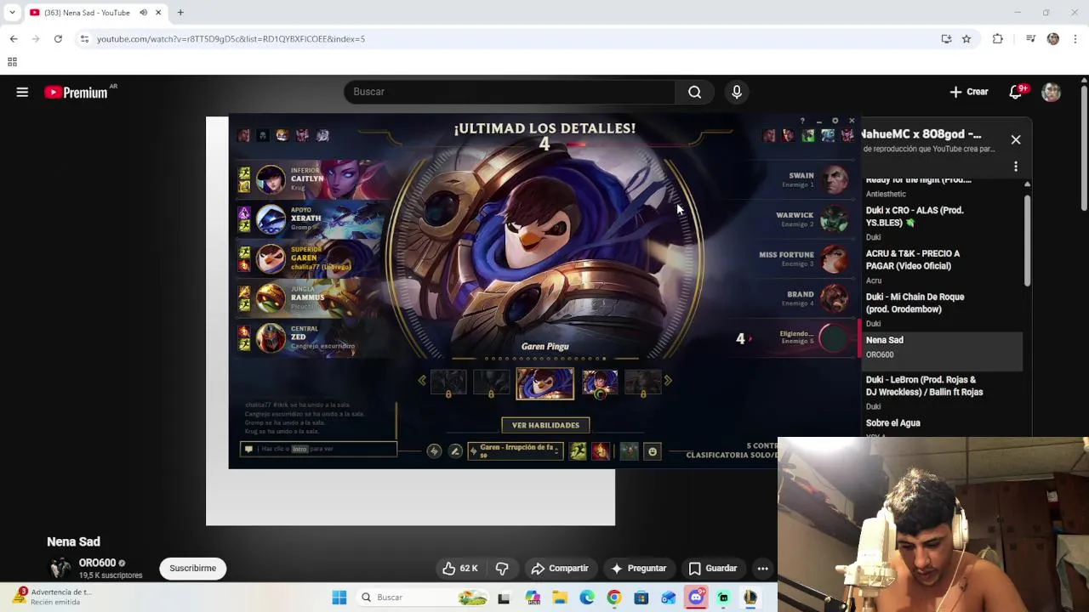The image size is (1089, 612).
Task: Open the tab search dropdown arrow
Action: [x=12, y=13]
